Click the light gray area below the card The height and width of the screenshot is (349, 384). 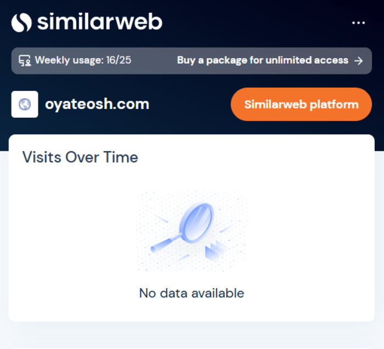pyautogui.click(x=191, y=335)
